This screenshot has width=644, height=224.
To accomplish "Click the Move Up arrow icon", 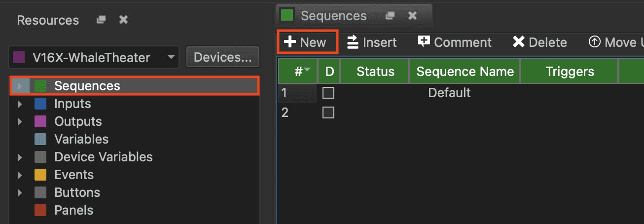I will pos(595,42).
